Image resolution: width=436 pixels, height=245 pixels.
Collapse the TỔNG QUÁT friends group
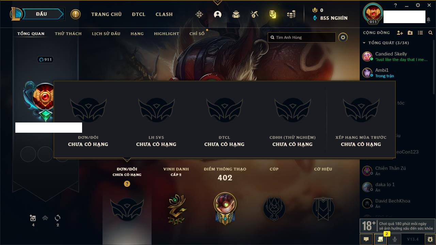(x=364, y=43)
